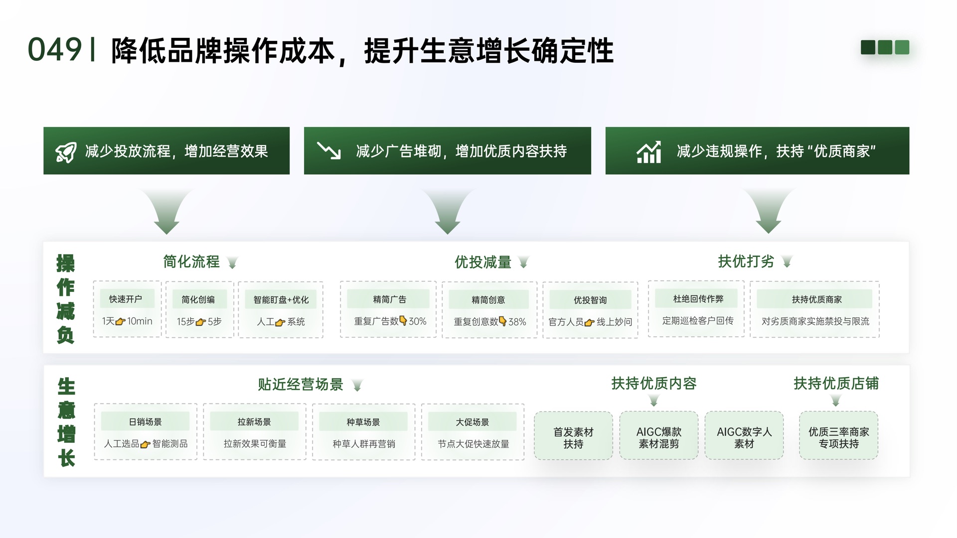Click the AIGC数字人素材 card
Image resolution: width=957 pixels, height=538 pixels.
[x=744, y=436]
